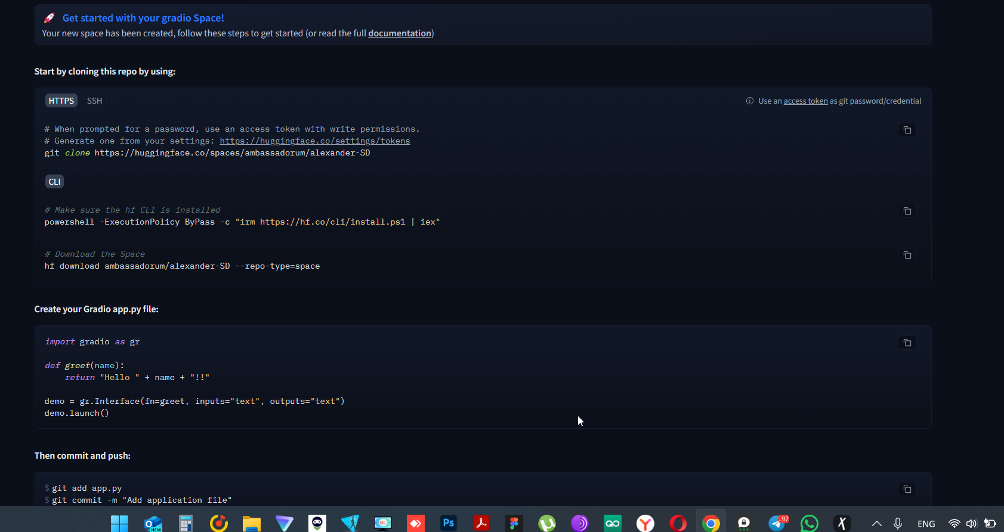Open the huggingface.co/settings/tokens link
The image size is (1004, 532).
315,141
